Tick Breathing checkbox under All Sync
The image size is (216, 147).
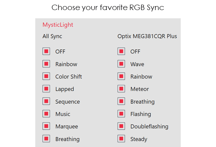coord(46,139)
